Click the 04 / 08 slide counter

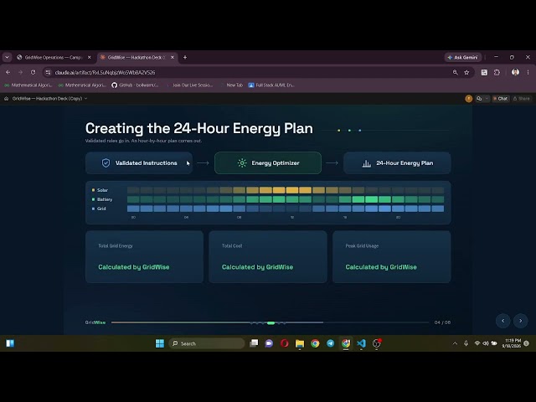coord(442,322)
